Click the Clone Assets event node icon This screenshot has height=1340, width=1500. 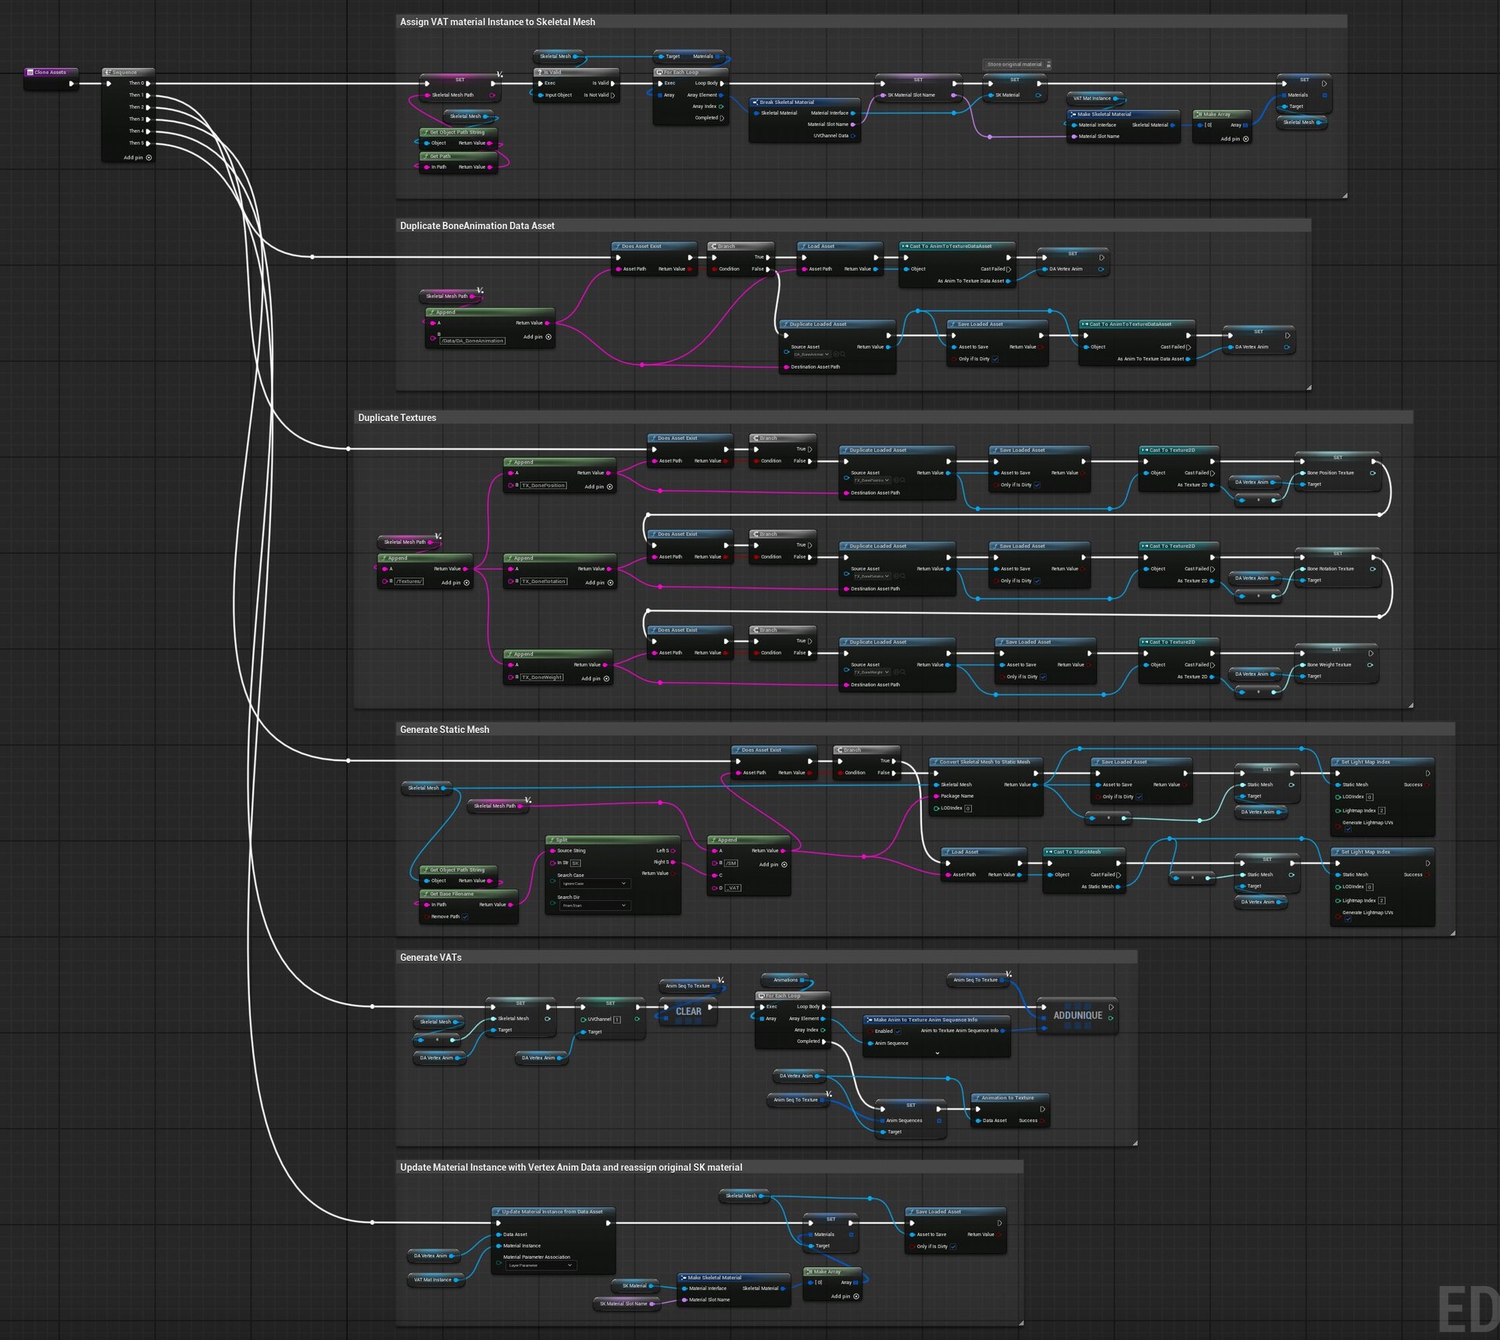coord(30,72)
